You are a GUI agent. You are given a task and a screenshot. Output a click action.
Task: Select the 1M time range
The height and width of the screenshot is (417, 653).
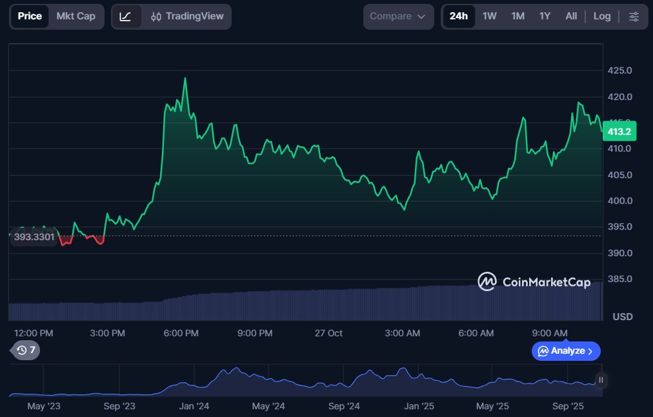517,16
